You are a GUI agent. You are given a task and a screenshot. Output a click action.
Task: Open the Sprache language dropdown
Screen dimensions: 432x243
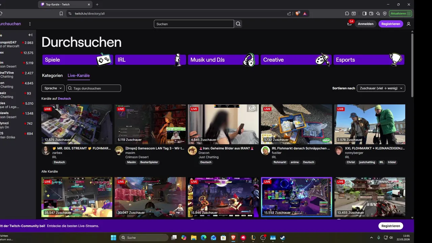click(53, 88)
